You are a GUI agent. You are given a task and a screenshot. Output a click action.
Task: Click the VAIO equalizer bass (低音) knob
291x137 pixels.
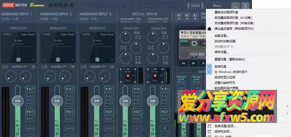[126, 58]
